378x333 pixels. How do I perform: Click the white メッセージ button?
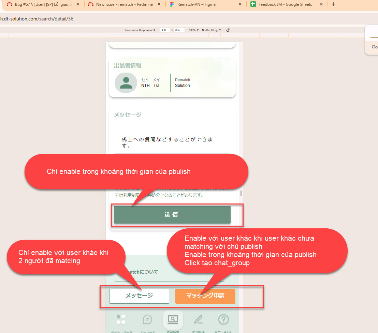pyautogui.click(x=139, y=296)
